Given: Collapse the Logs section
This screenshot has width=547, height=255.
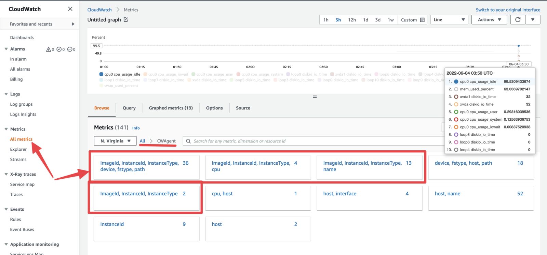Looking at the screenshot, I should pos(6,94).
